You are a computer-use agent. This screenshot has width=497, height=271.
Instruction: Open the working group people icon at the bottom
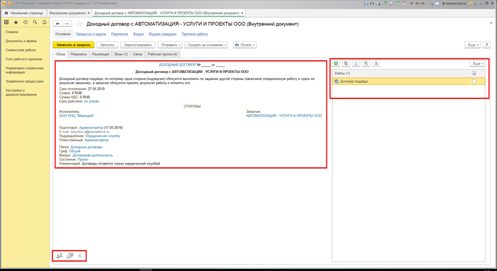[x=59, y=256]
